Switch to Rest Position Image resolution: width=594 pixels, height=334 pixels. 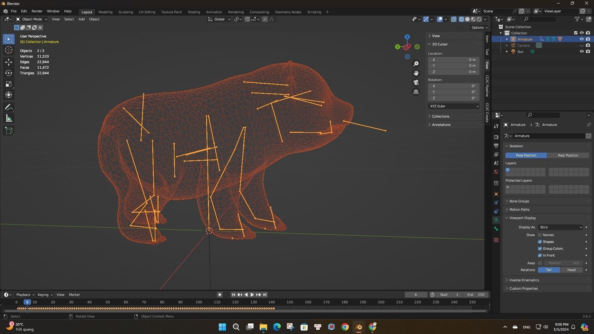coord(568,155)
